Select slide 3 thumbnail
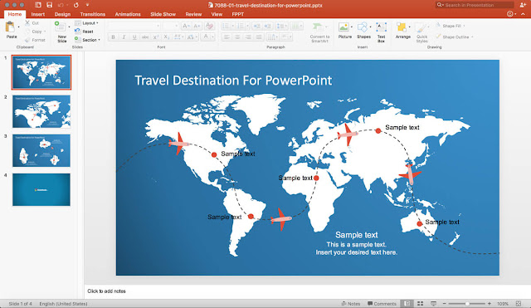The image size is (531, 308). pyautogui.click(x=41, y=150)
